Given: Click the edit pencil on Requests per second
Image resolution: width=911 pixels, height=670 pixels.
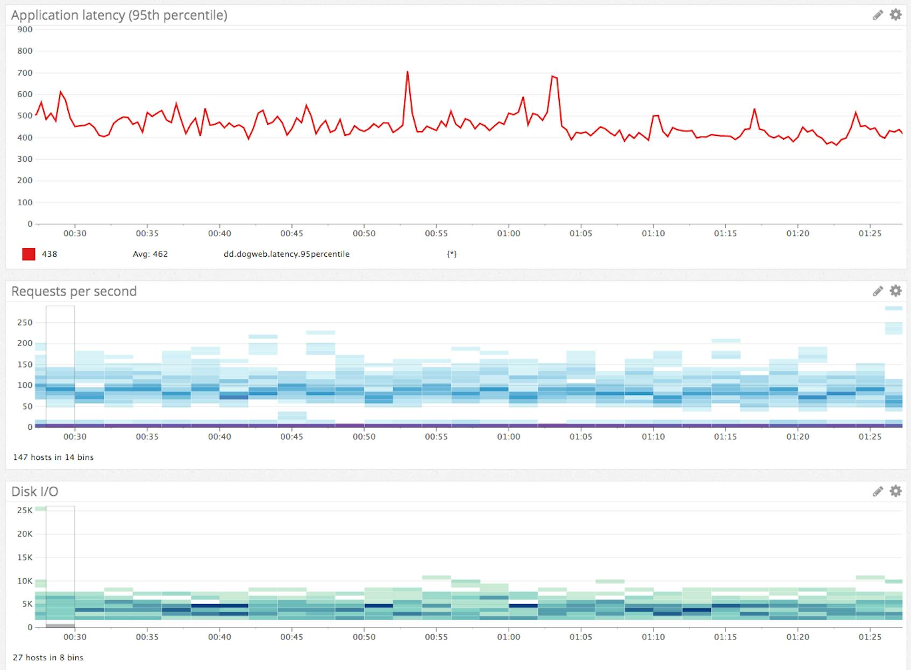Looking at the screenshot, I should pos(877,291).
